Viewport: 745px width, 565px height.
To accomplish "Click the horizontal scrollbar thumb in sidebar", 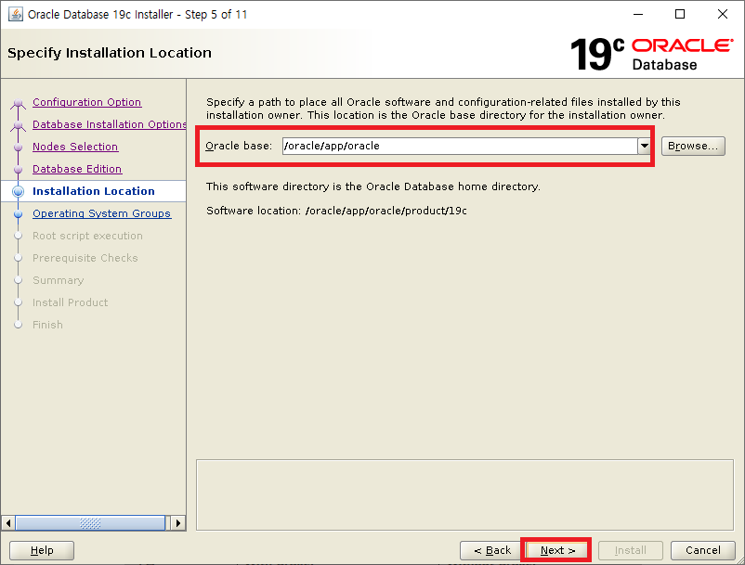I will tap(90, 523).
